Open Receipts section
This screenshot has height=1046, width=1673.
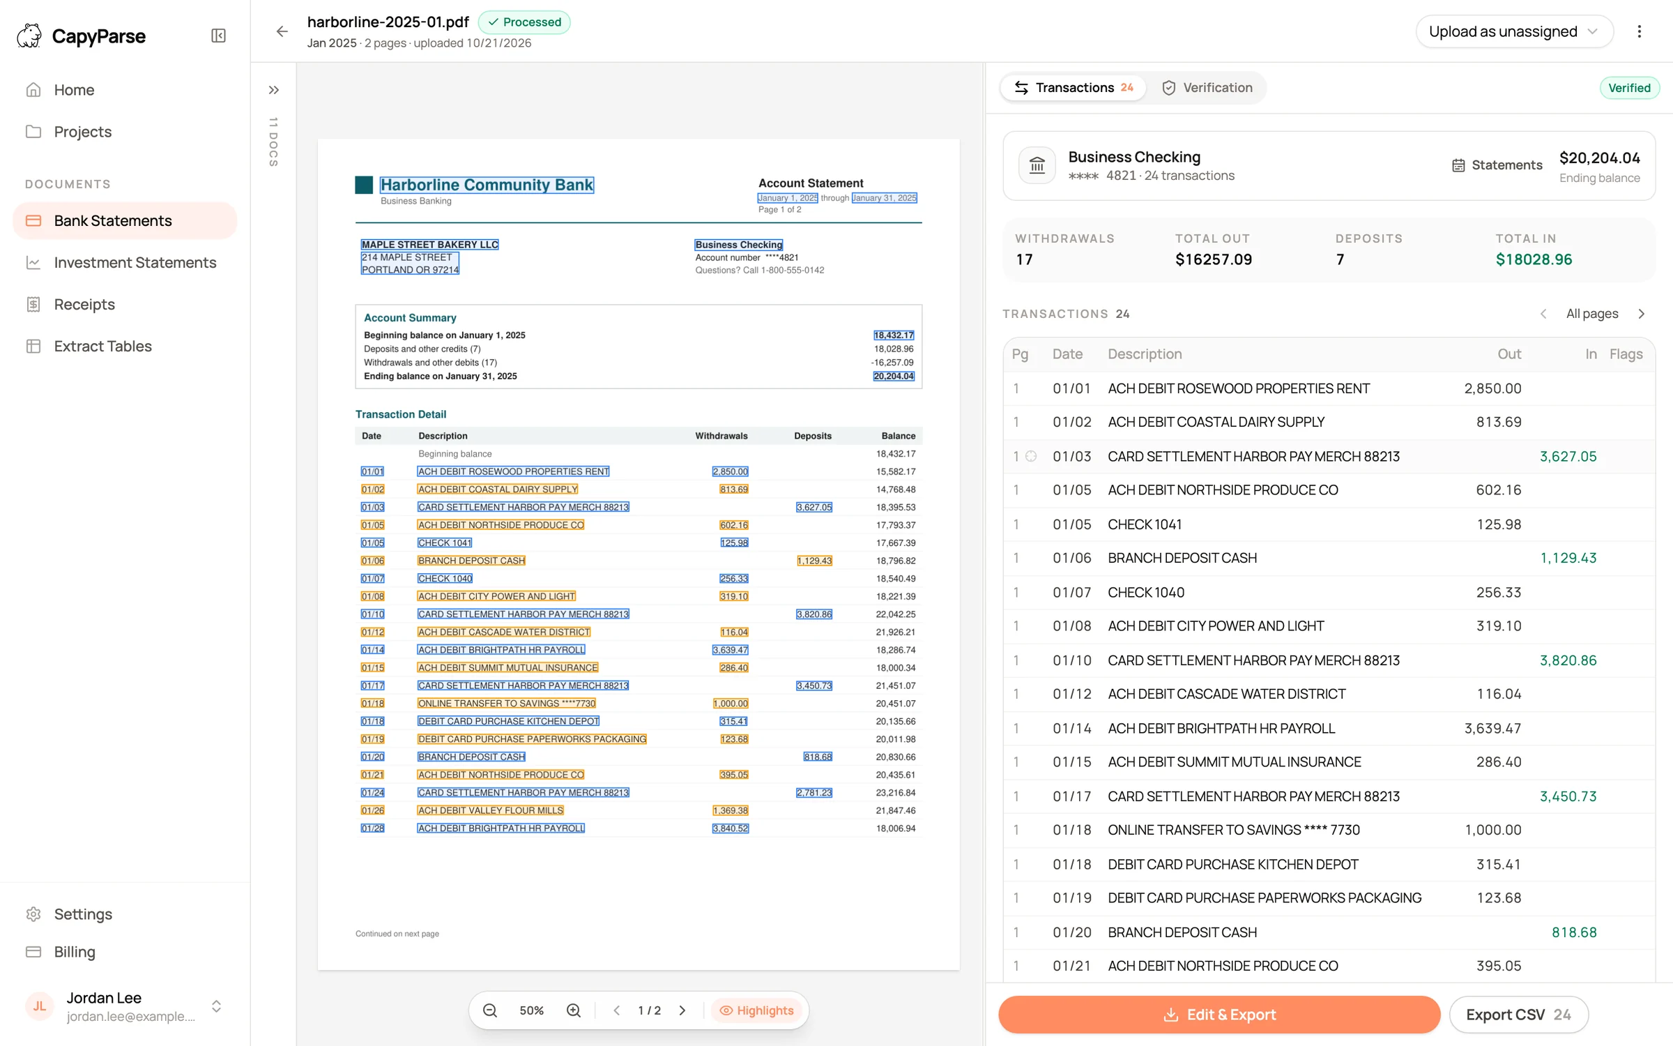click(x=125, y=304)
